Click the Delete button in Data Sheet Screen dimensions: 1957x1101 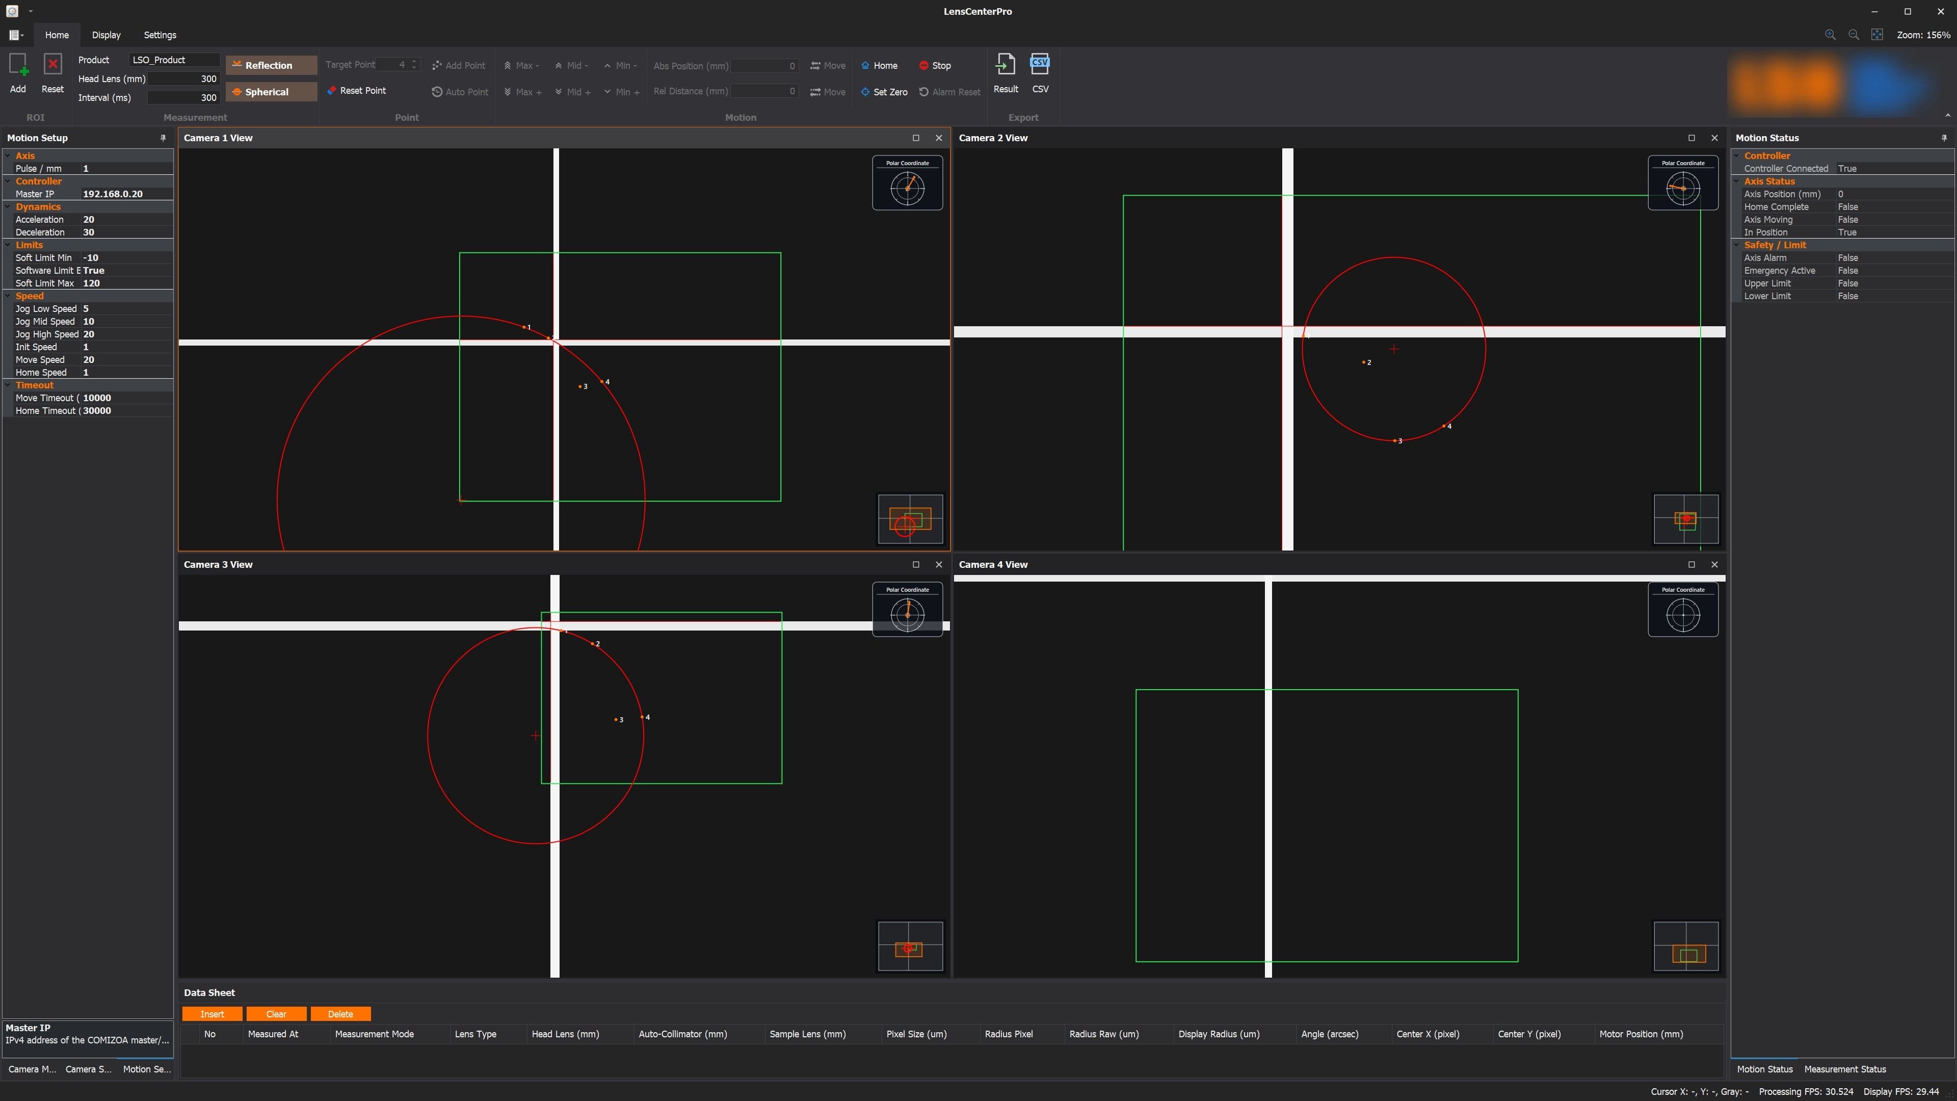[x=340, y=1014]
